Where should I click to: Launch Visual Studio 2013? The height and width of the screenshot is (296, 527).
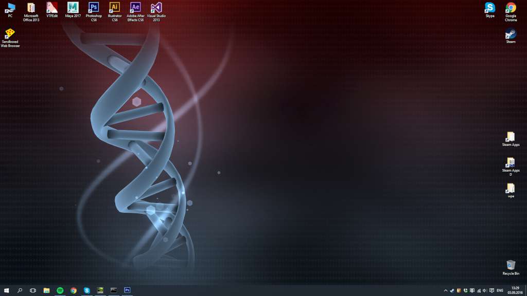(156, 9)
